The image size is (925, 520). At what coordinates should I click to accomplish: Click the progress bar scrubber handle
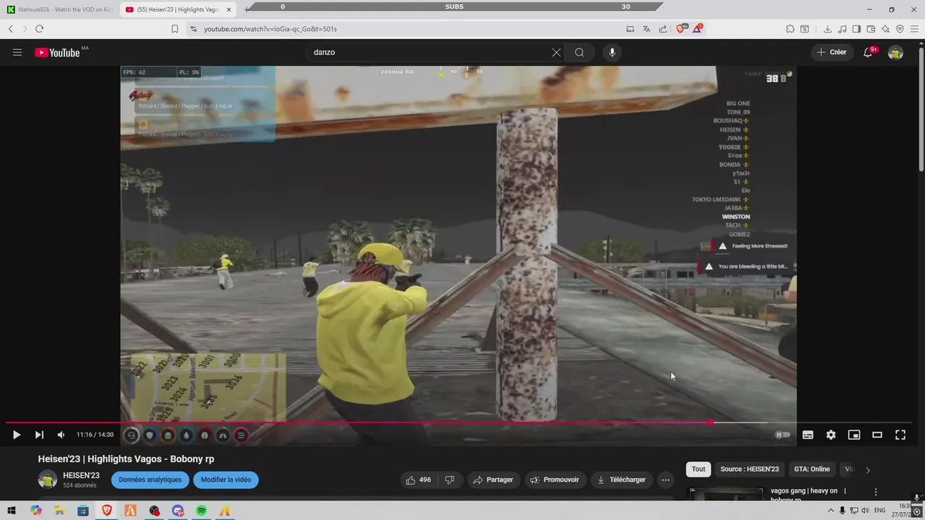pos(710,422)
